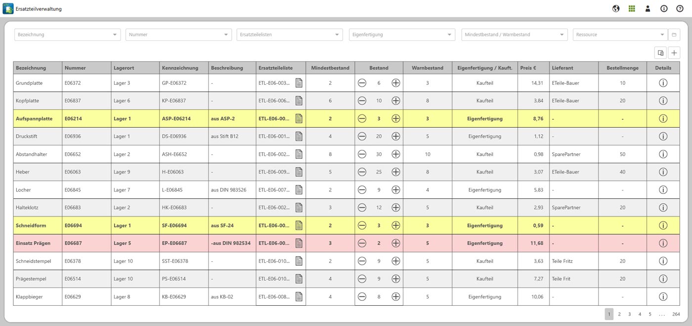Show details info for Einsatz Prägen row
692x326 pixels.
(663, 243)
